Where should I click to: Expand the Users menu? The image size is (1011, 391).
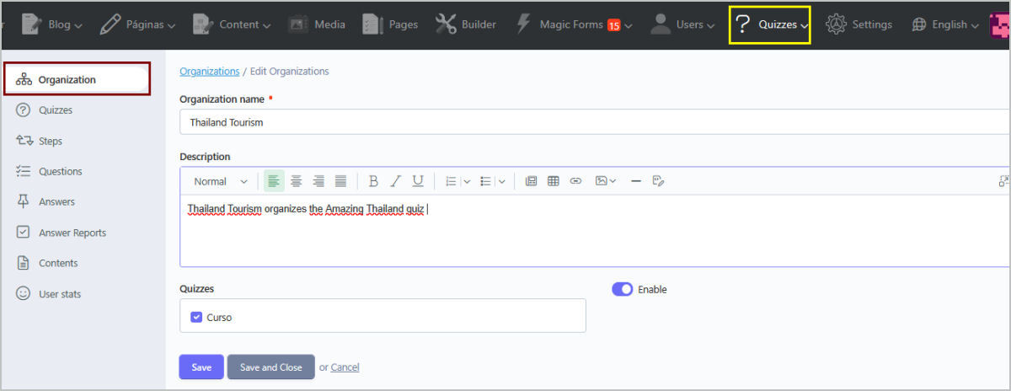tap(683, 24)
